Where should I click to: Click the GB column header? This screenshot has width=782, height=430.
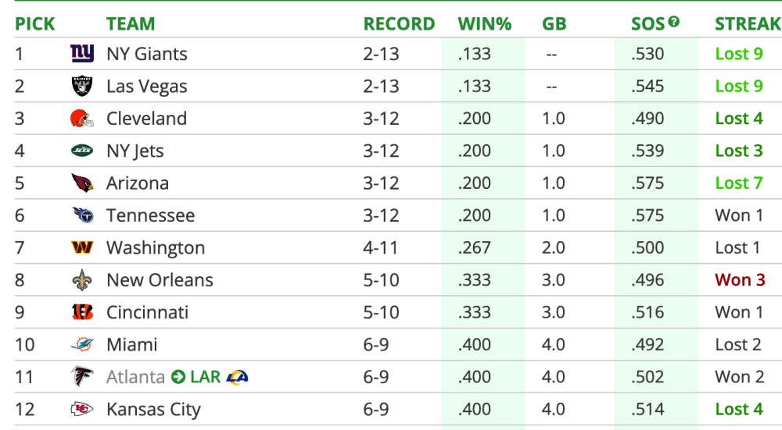click(x=554, y=24)
